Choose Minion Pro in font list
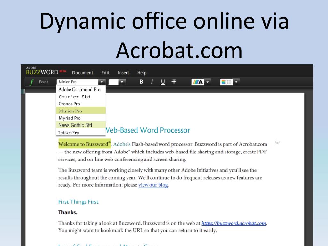 [x=81, y=111]
